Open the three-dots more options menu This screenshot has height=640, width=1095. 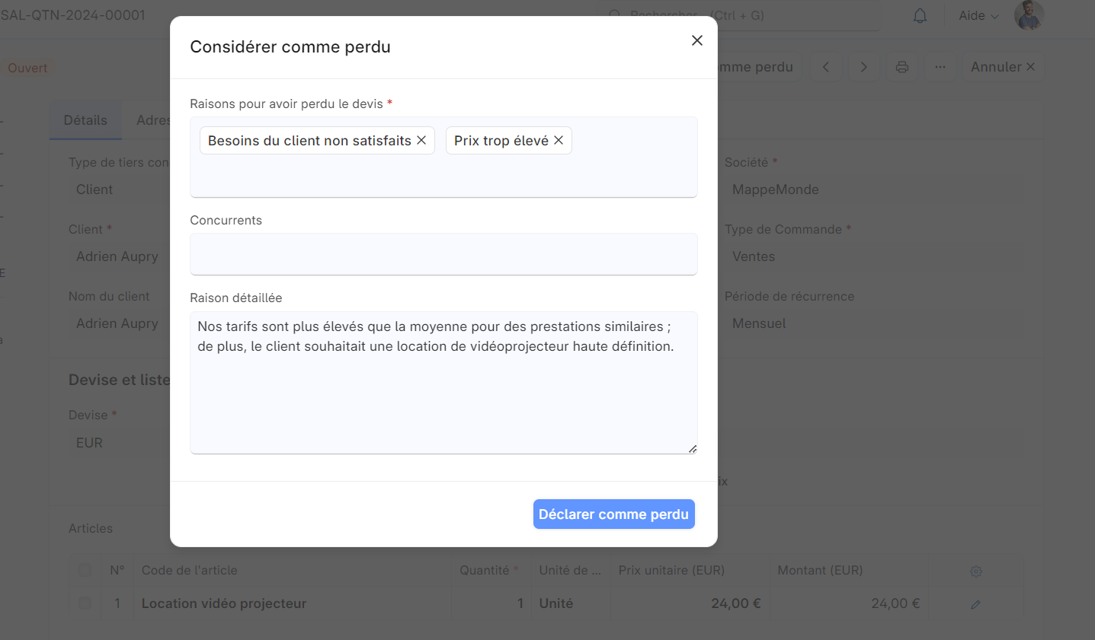[940, 67]
